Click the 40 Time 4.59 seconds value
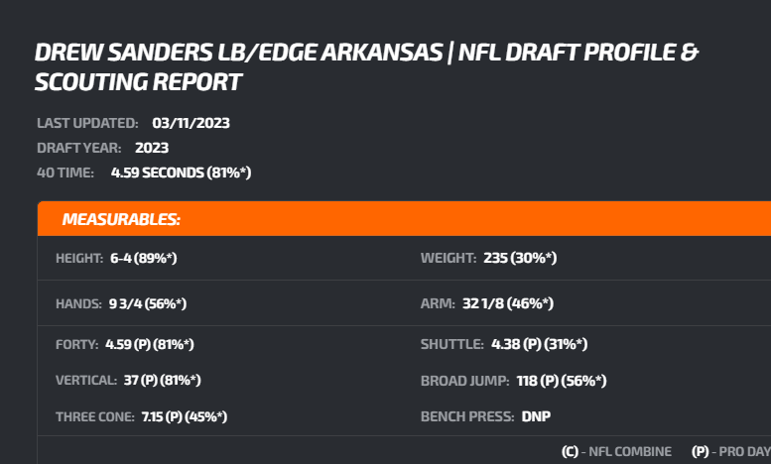Screen dimensions: 771x464 (x=181, y=174)
